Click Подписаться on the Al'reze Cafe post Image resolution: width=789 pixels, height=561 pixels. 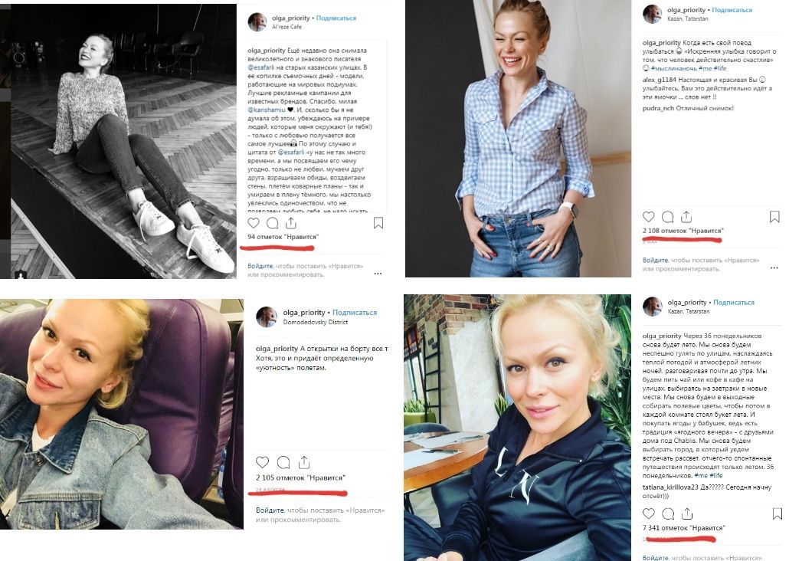[x=336, y=18]
